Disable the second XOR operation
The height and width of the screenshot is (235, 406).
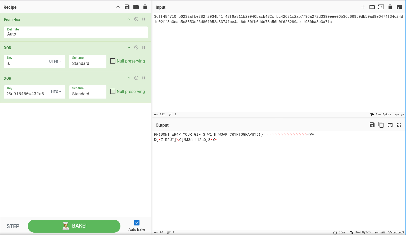click(136, 78)
